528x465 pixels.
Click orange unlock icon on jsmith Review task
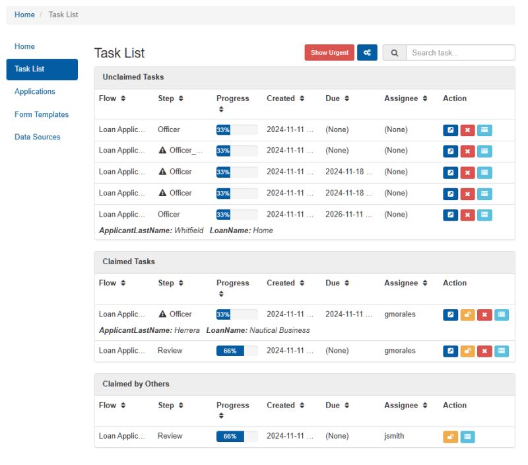[x=450, y=437]
